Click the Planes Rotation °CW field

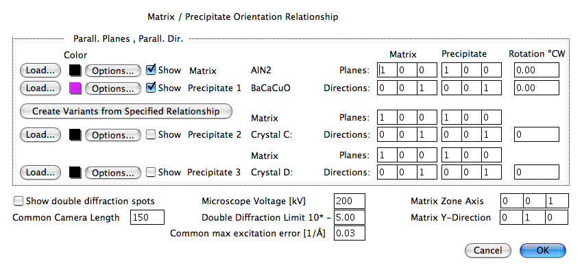tap(537, 70)
